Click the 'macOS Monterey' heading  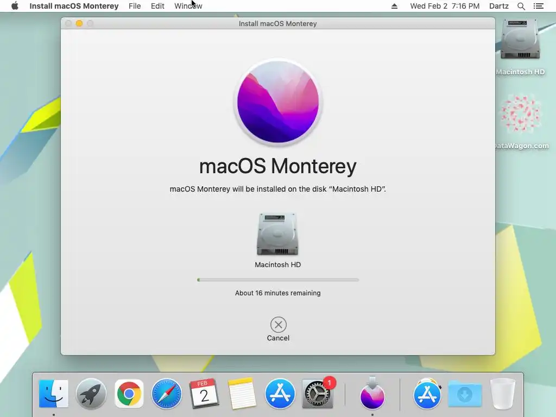pyautogui.click(x=278, y=166)
